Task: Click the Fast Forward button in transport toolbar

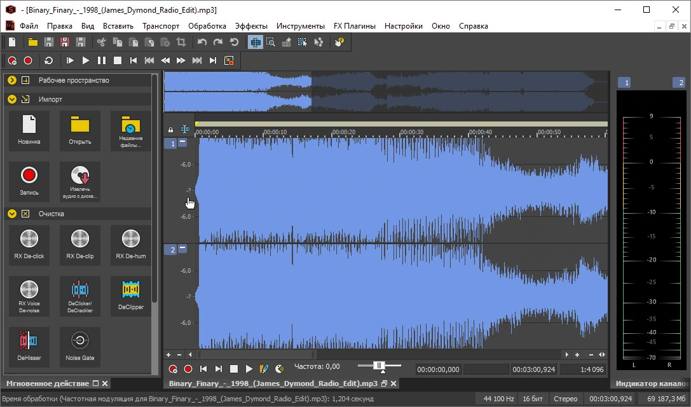Action: pos(181,60)
